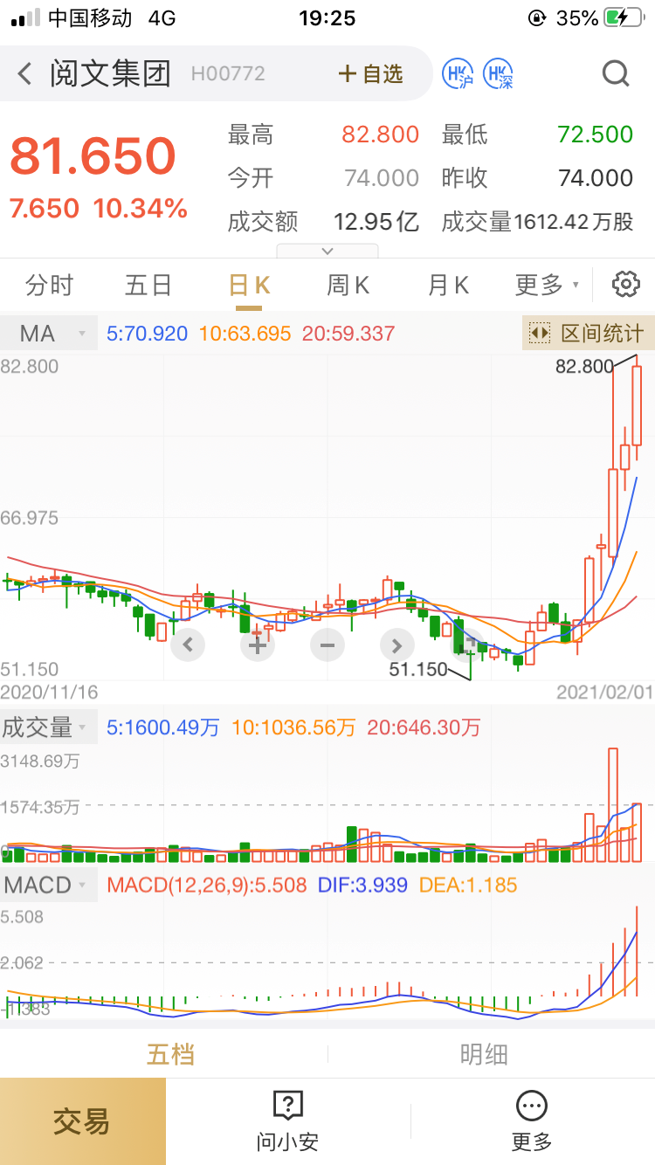Tap the lowest price 72.500 value
The image size is (655, 1165).
[x=595, y=134]
